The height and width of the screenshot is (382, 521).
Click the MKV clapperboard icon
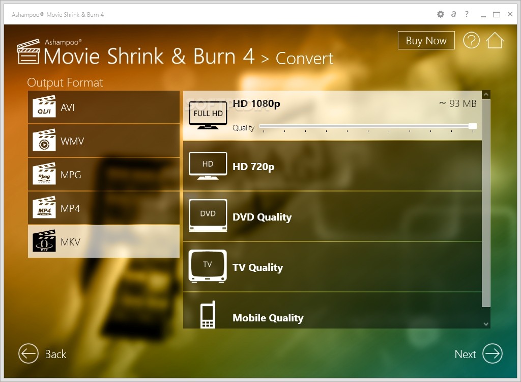(x=44, y=241)
